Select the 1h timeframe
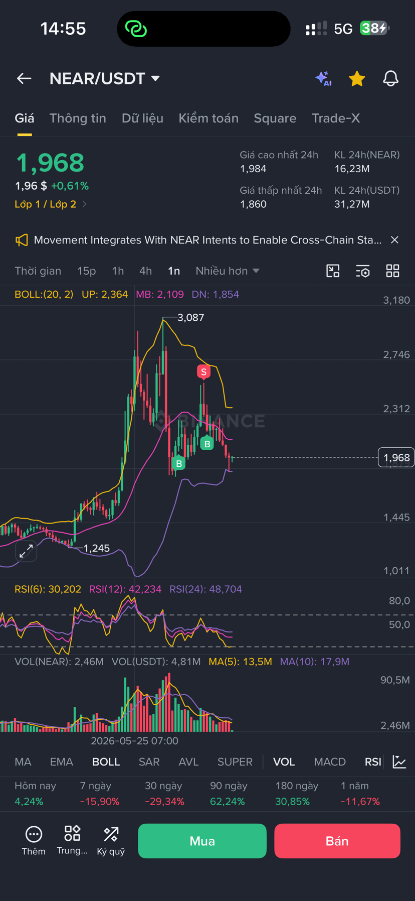The height and width of the screenshot is (901, 415). coord(118,271)
